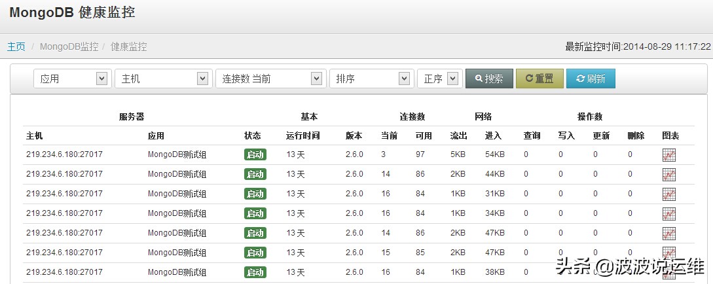Screen dimensions: 713x284
Task: Open chart icon for row with 54KB inbound
Action: point(669,155)
